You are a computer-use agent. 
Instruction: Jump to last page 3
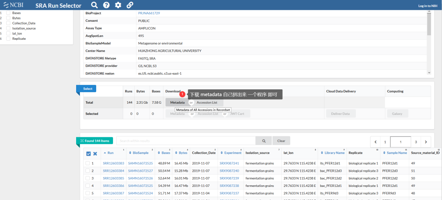(416, 142)
